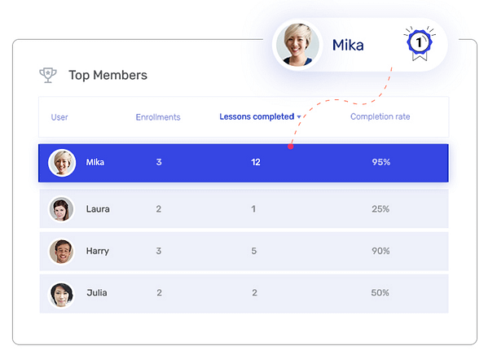The image size is (497, 355).
Task: Click the trophy icon beside Top Members
Action: point(48,75)
